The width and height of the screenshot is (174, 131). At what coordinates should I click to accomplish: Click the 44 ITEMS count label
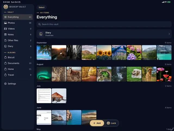[x=45, y=13]
